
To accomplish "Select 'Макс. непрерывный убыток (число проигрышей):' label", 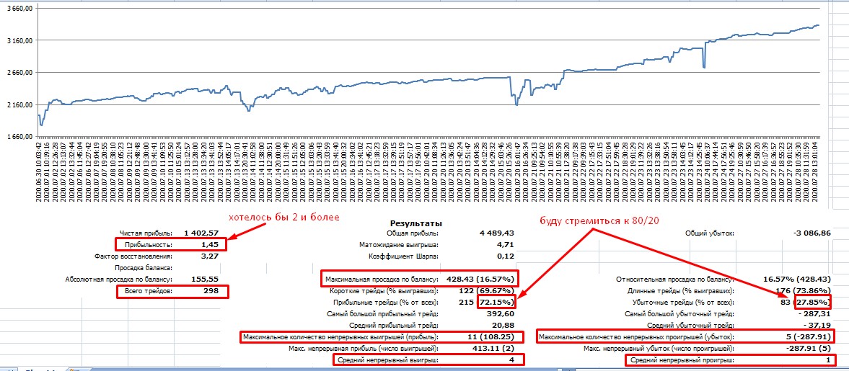I will [659, 348].
